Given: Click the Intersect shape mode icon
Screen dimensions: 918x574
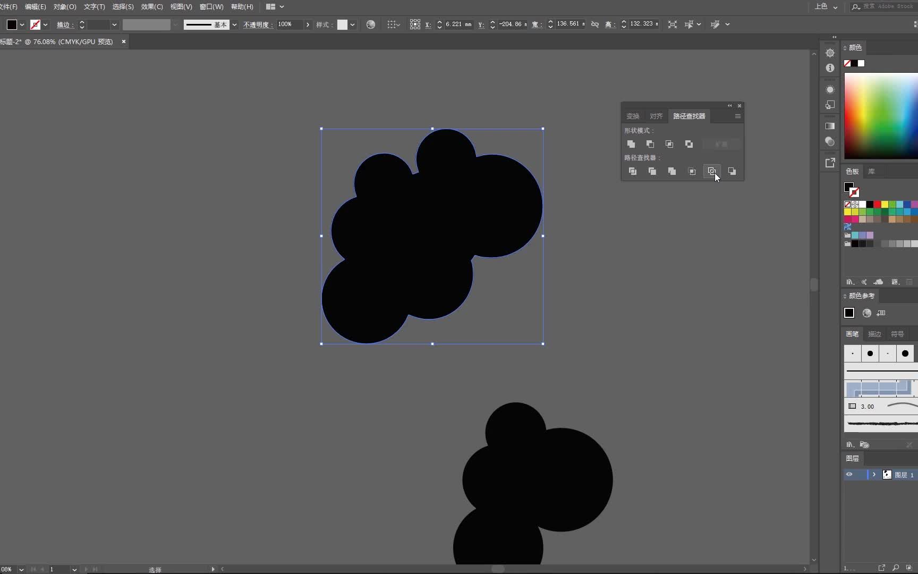Looking at the screenshot, I should pyautogui.click(x=669, y=144).
